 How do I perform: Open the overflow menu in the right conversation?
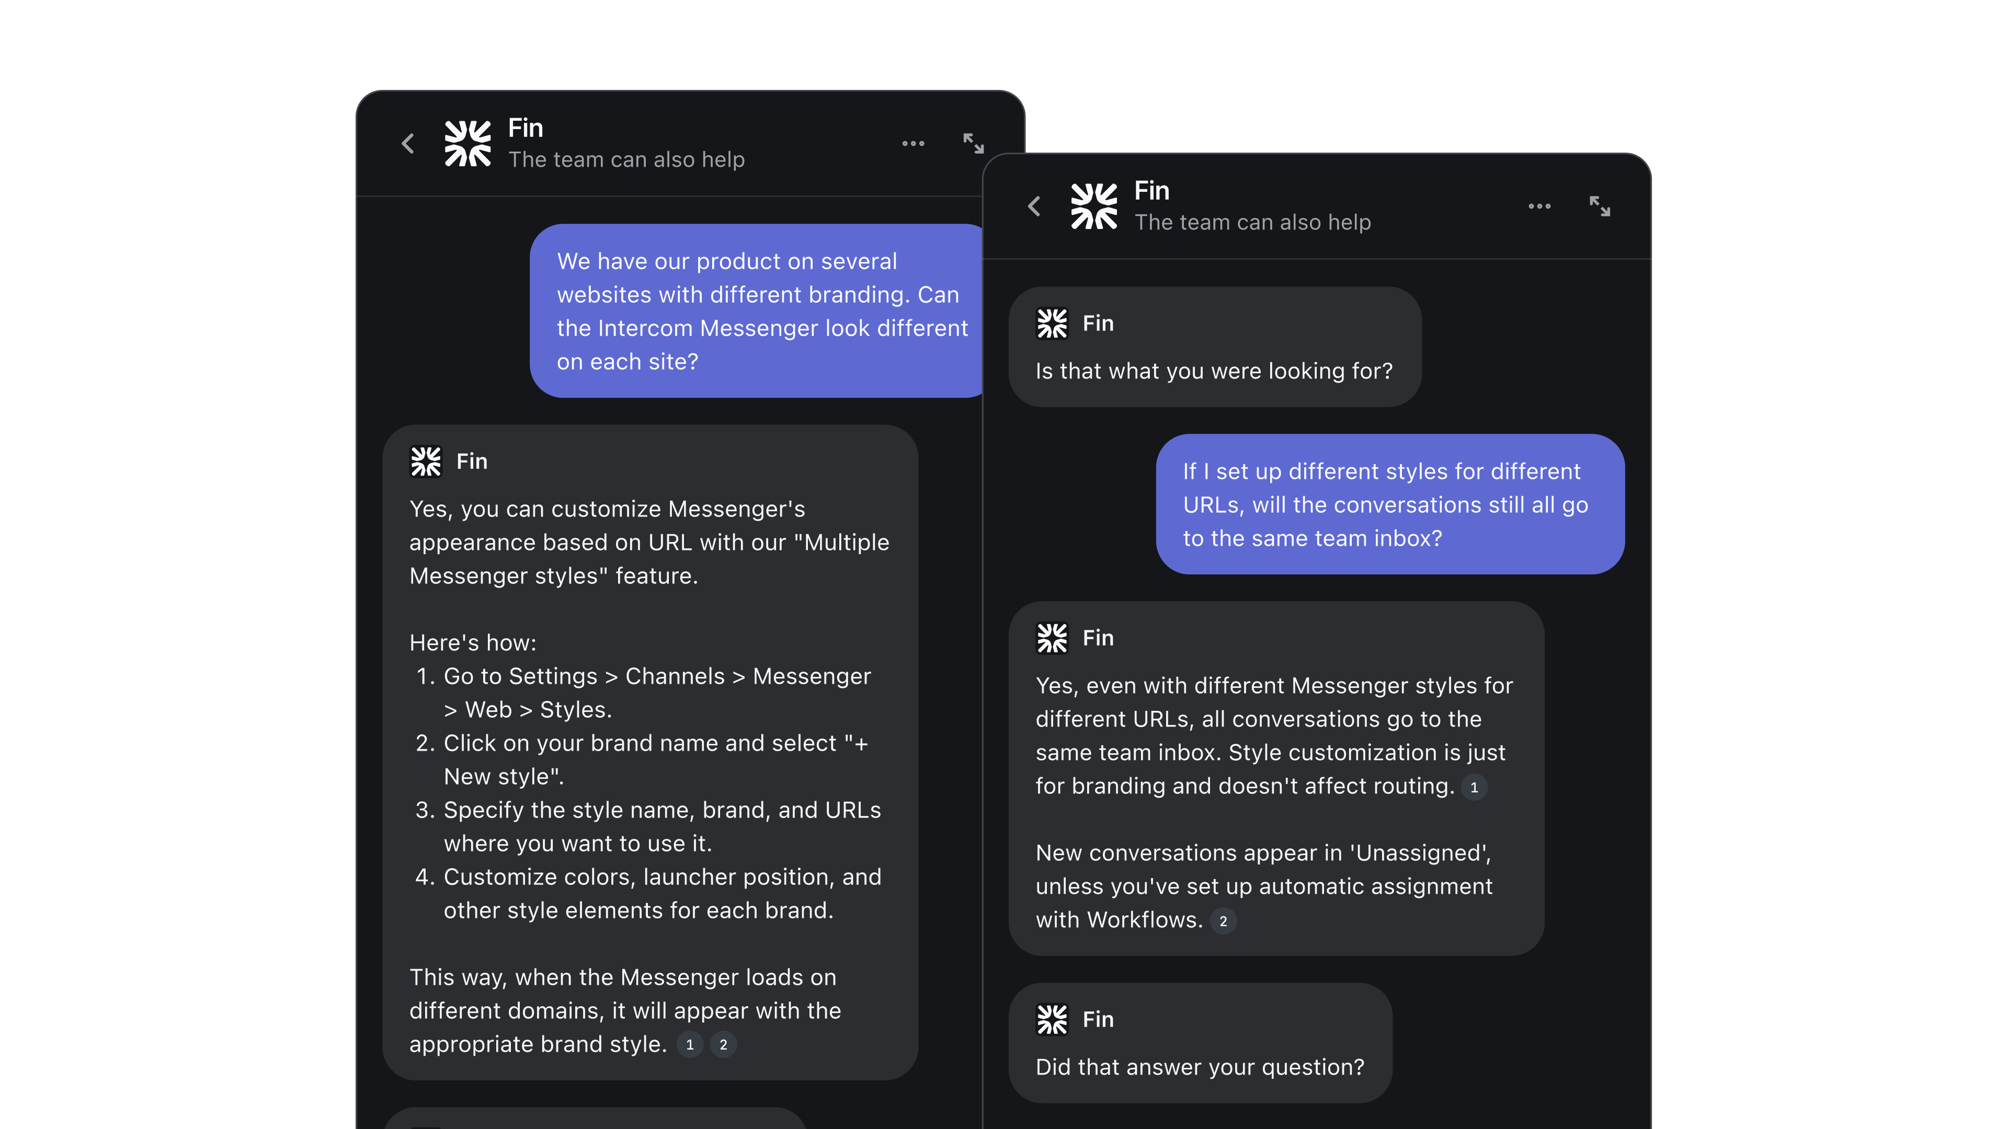coord(1539,206)
